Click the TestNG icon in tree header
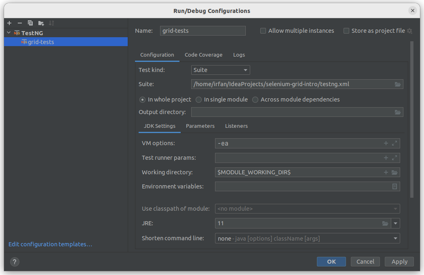 pyautogui.click(x=17, y=33)
